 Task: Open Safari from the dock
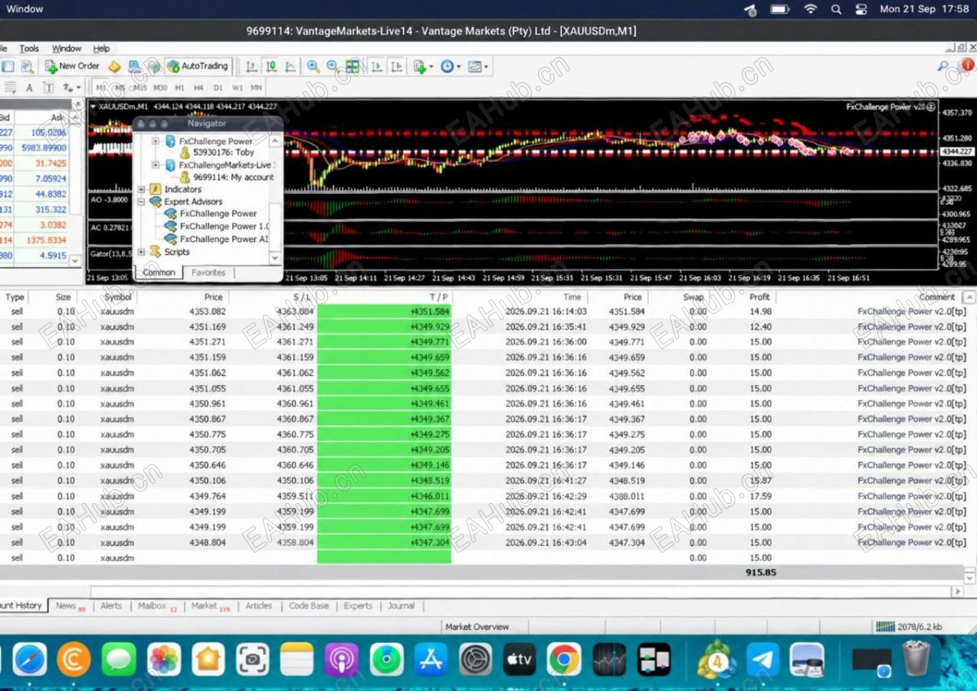30,659
